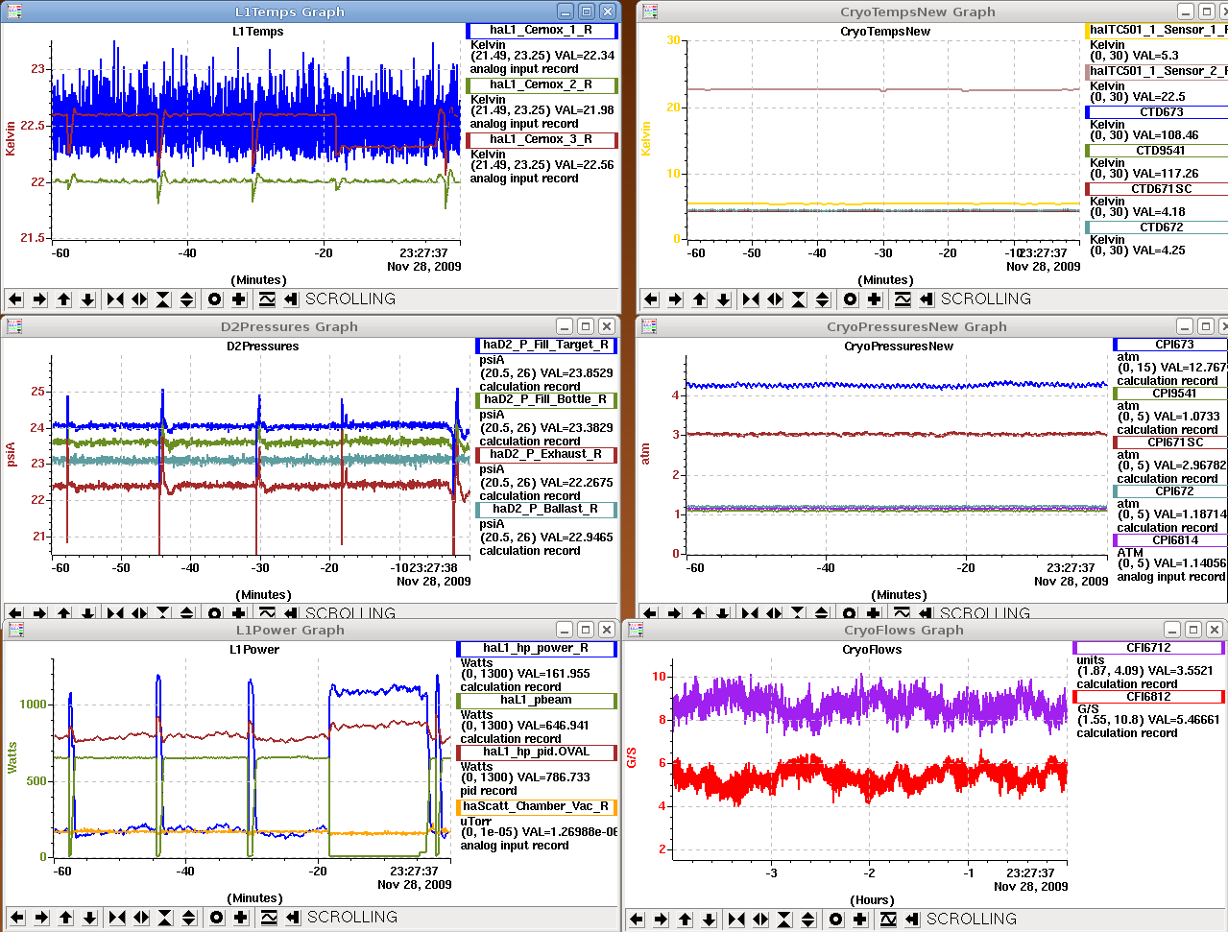Pan right in L1Temps Graph toolbar

click(x=39, y=299)
